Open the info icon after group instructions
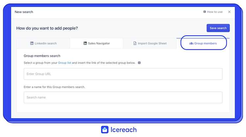The image size is (246, 137). [x=139, y=63]
